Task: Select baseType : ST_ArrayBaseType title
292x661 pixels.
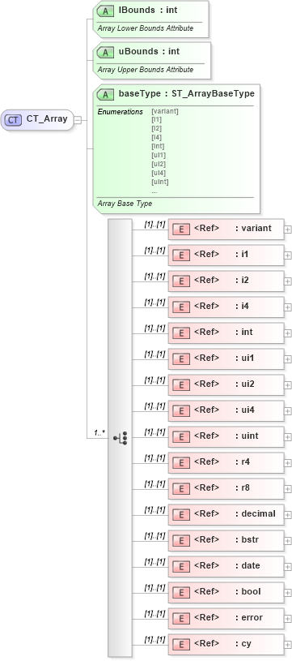Action: tap(187, 93)
